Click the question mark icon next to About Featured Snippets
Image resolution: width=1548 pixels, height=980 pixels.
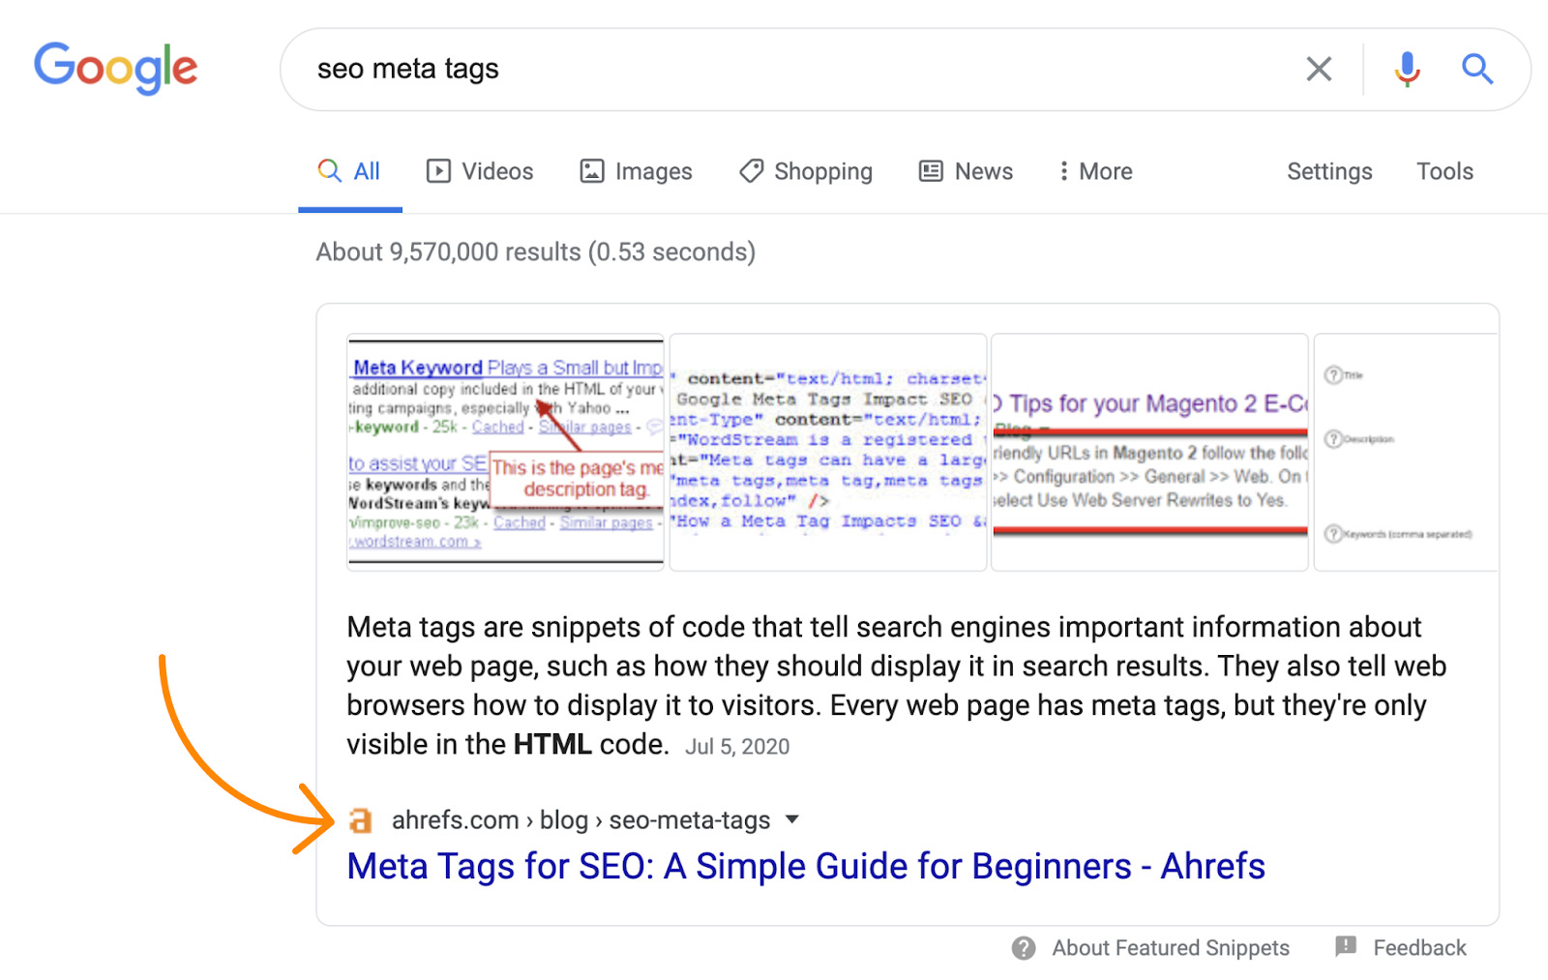1023,948
